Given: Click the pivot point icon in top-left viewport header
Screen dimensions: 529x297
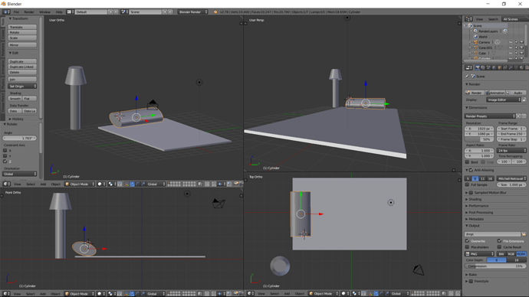Looking at the screenshot, I should tap(110, 184).
